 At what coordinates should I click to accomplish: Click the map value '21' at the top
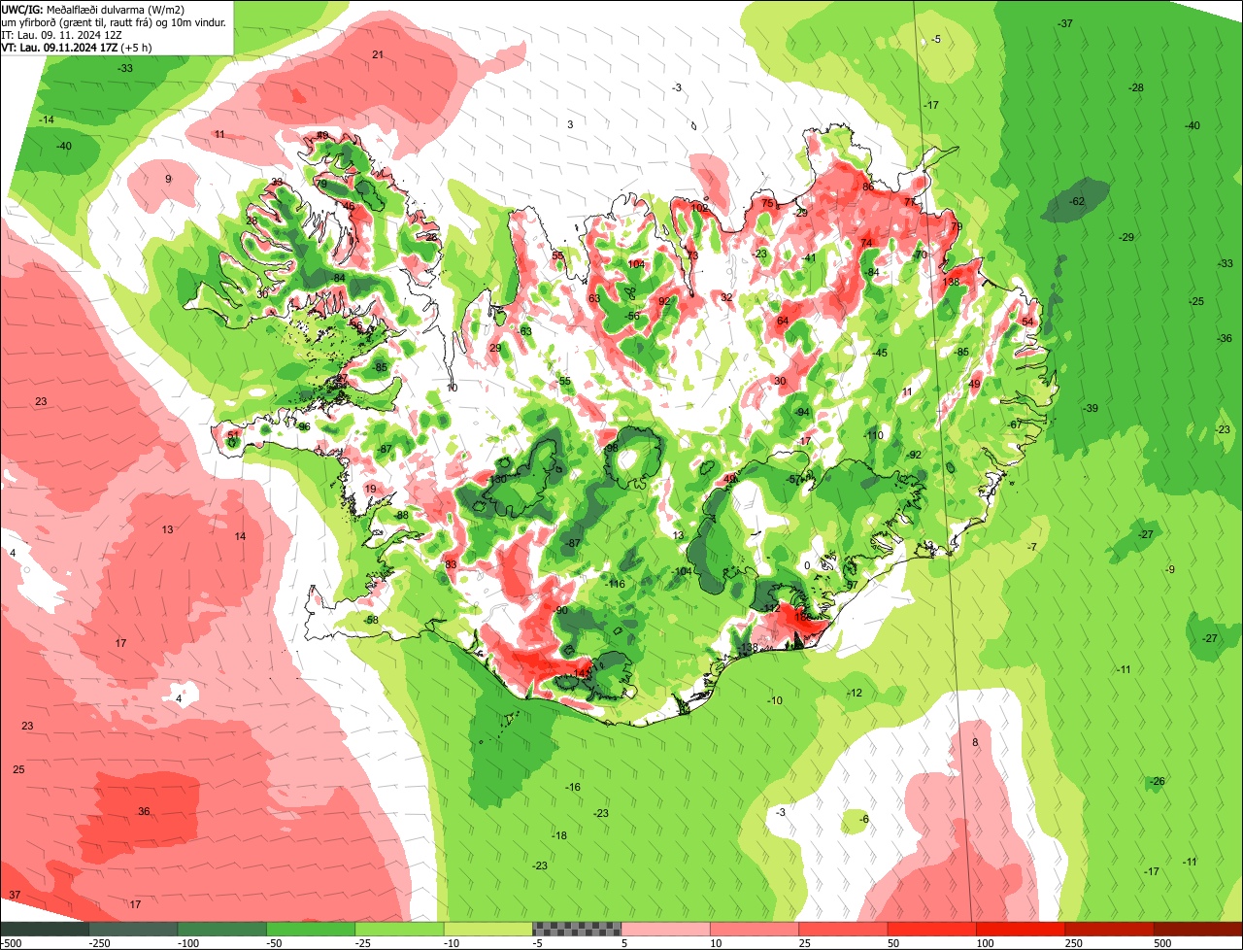tap(378, 54)
